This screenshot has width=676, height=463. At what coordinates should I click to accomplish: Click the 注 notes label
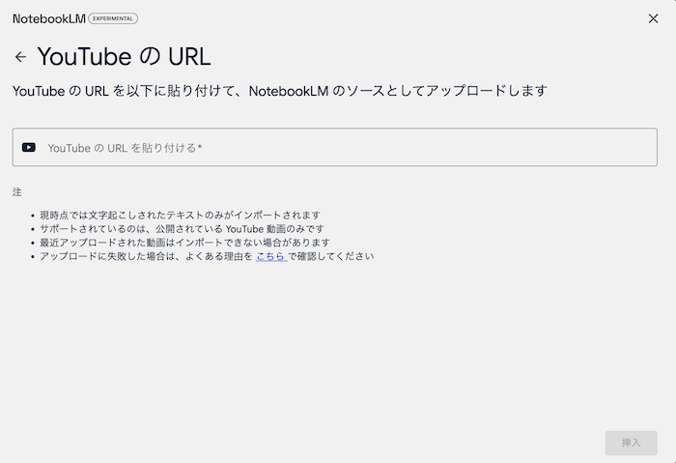16,191
